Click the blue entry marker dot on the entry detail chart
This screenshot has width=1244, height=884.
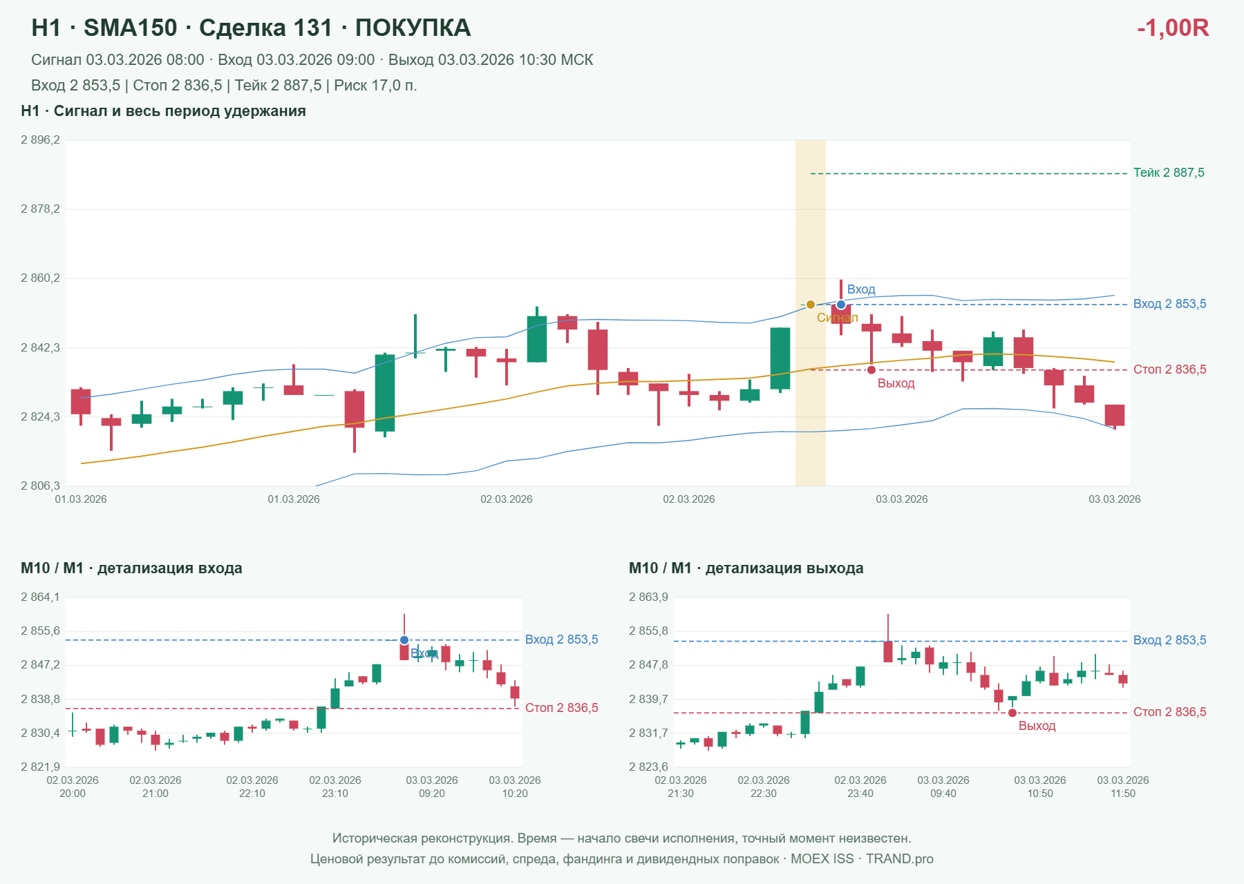pyautogui.click(x=404, y=640)
